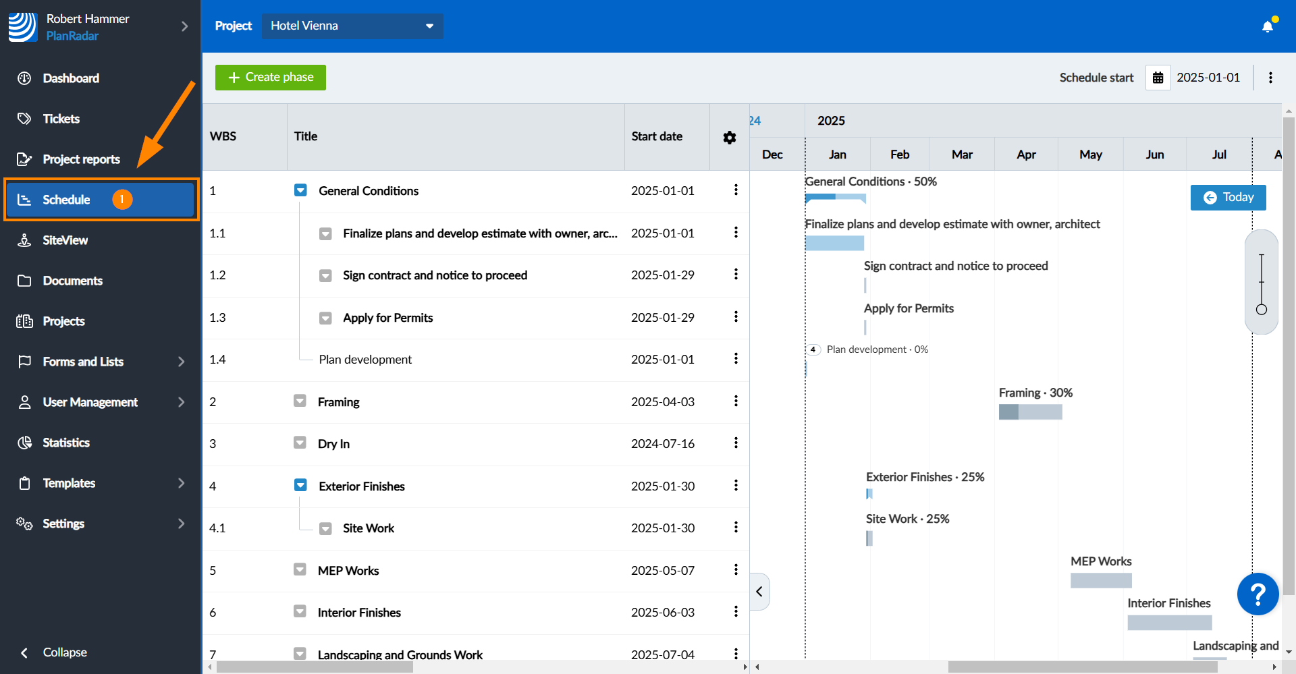Expand the Settings submenu
Screen dimensions: 1296x674
pyautogui.click(x=181, y=524)
